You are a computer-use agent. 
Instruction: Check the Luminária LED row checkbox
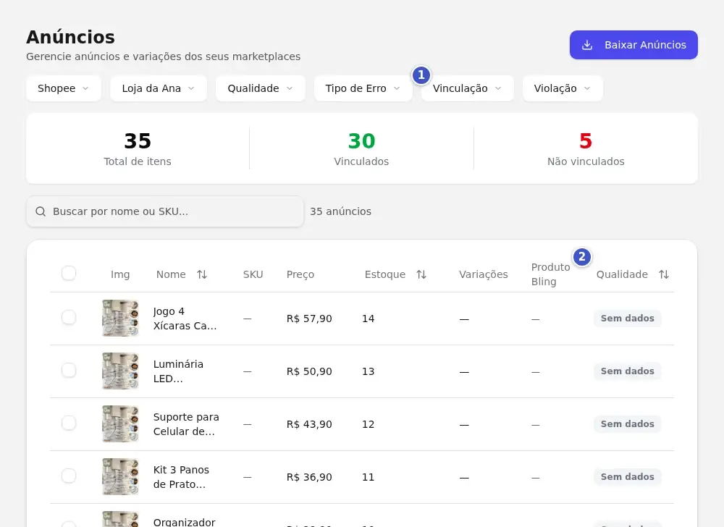pos(69,370)
